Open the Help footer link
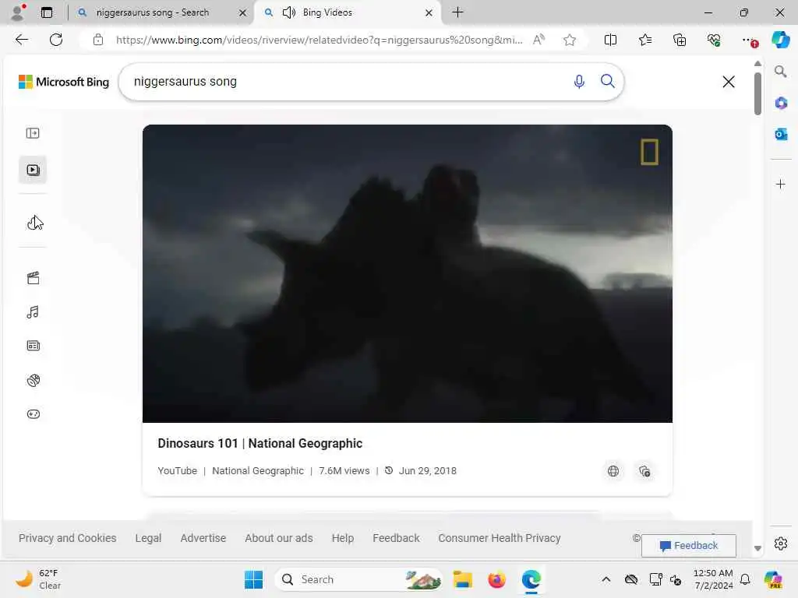 coord(343,538)
